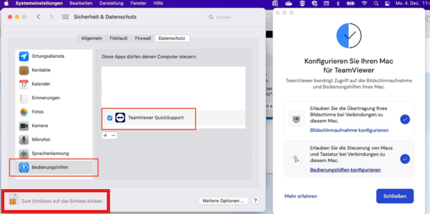Click Bildschirmaufnahme konfigurieren link
Screen dimensions: 430x214
click(349, 130)
